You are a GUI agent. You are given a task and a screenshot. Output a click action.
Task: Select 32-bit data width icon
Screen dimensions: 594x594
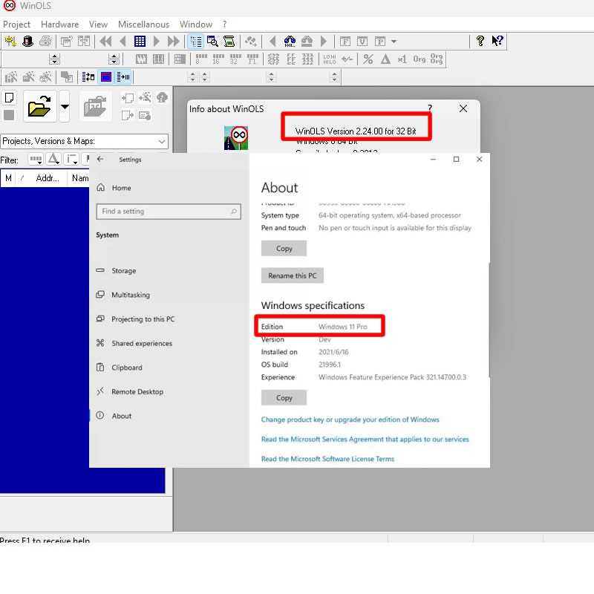tap(235, 59)
